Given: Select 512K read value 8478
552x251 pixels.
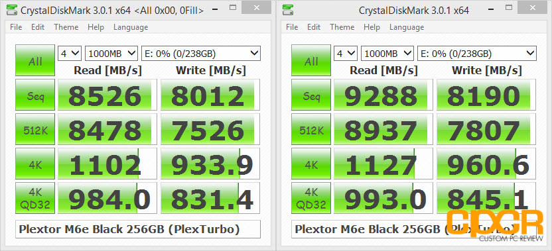Looking at the screenshot, I should pos(107,129).
